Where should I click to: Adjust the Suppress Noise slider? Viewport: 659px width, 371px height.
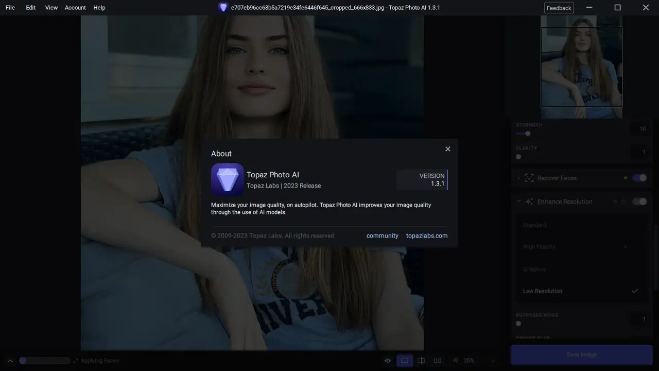[518, 324]
